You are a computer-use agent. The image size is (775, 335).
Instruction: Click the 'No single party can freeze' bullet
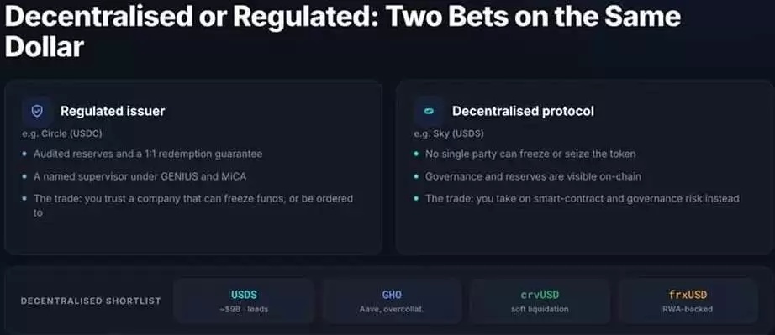pos(525,154)
